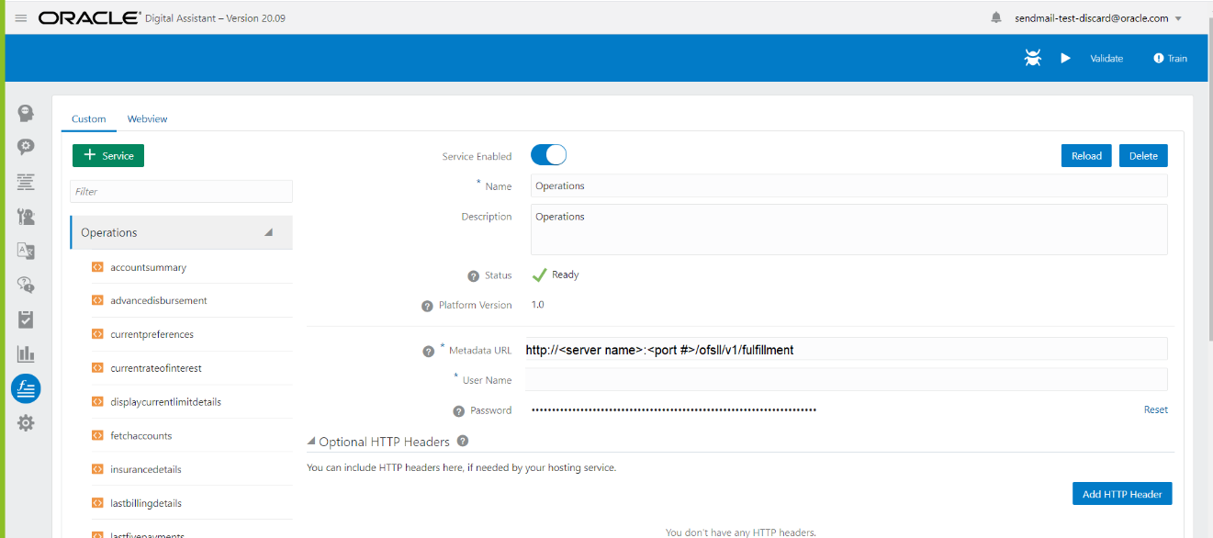Click the insurancedetails component icon
1213x538 pixels.
tap(97, 469)
